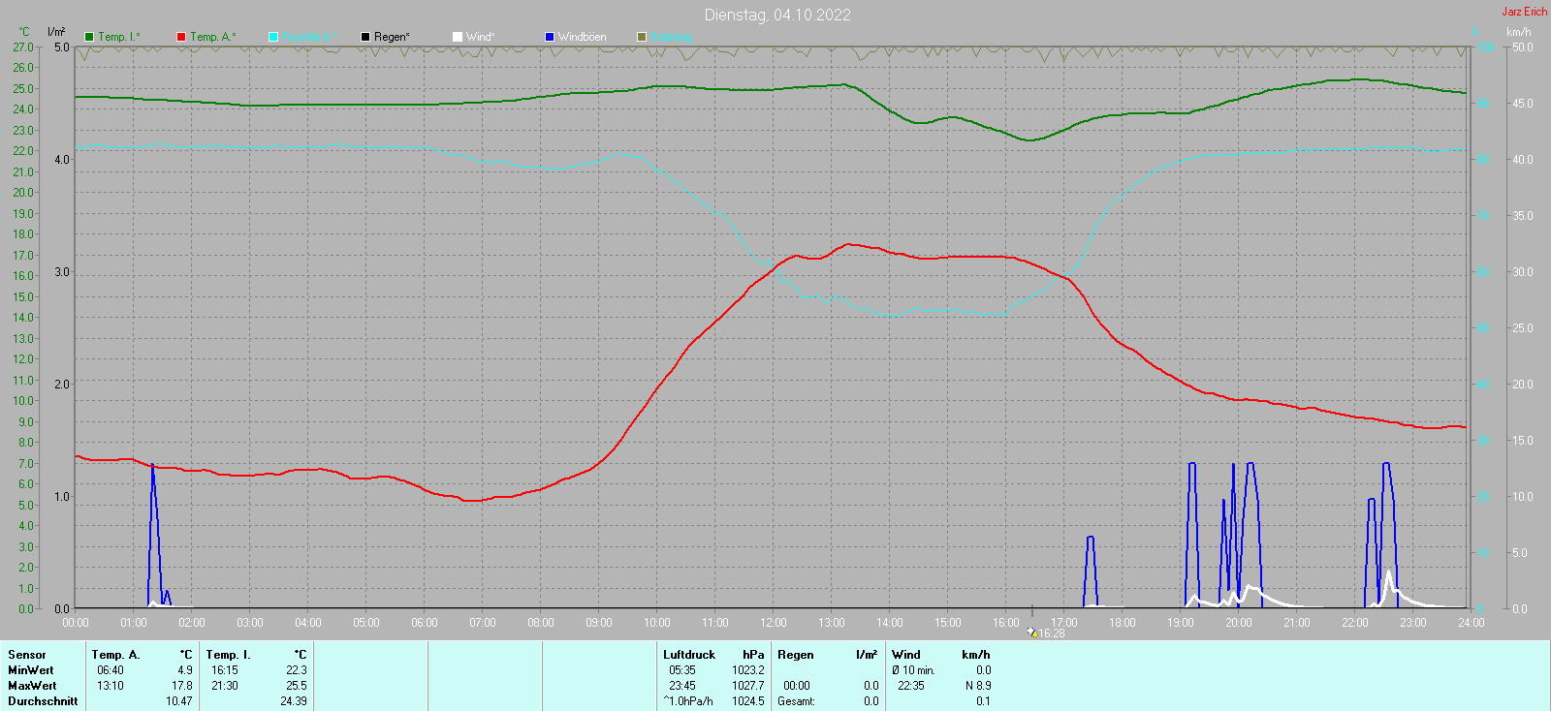Click the 'MaxWert' row label

tap(32, 686)
